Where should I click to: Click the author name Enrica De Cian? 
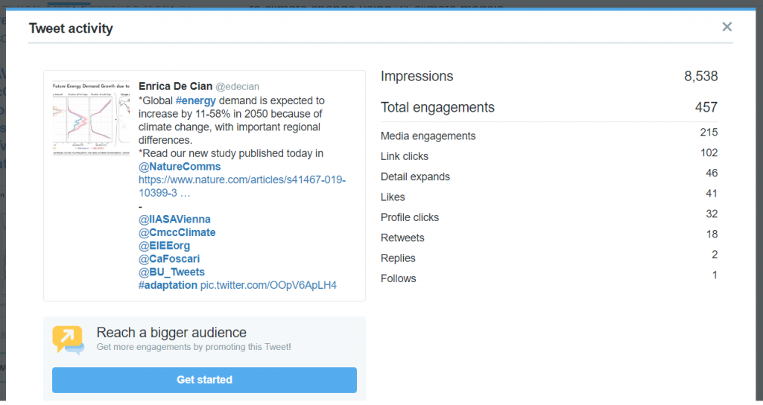pyautogui.click(x=176, y=86)
